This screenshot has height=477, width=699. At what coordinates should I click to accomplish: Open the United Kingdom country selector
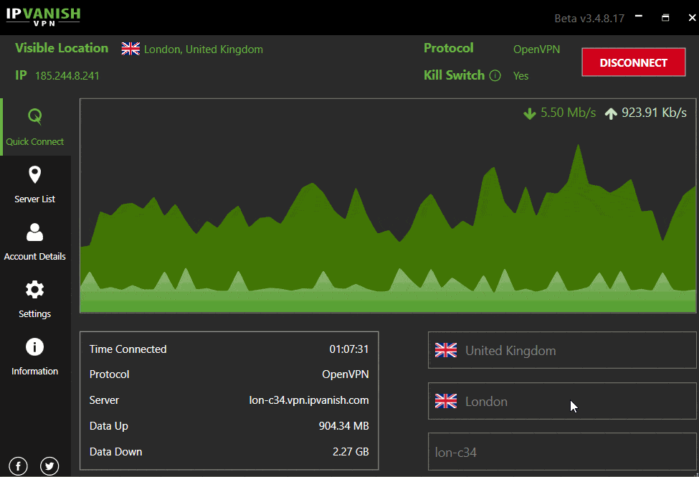pyautogui.click(x=562, y=350)
